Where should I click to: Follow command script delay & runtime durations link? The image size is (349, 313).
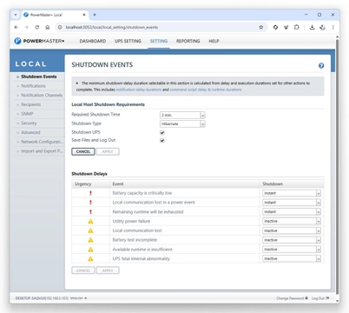[206, 90]
